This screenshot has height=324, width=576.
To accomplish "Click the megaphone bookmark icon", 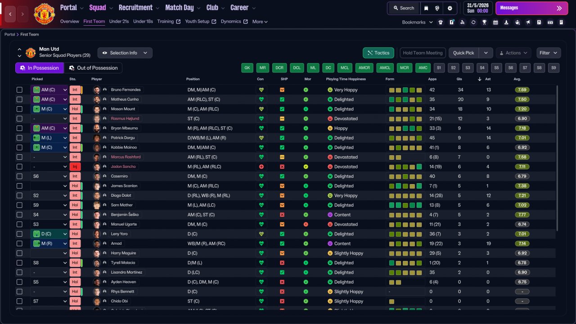I will [x=528, y=22].
